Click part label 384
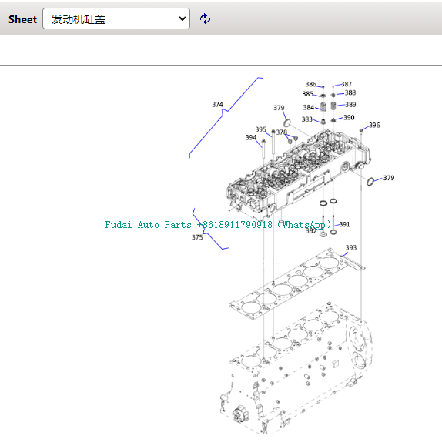The height and width of the screenshot is (446, 442). [x=309, y=107]
